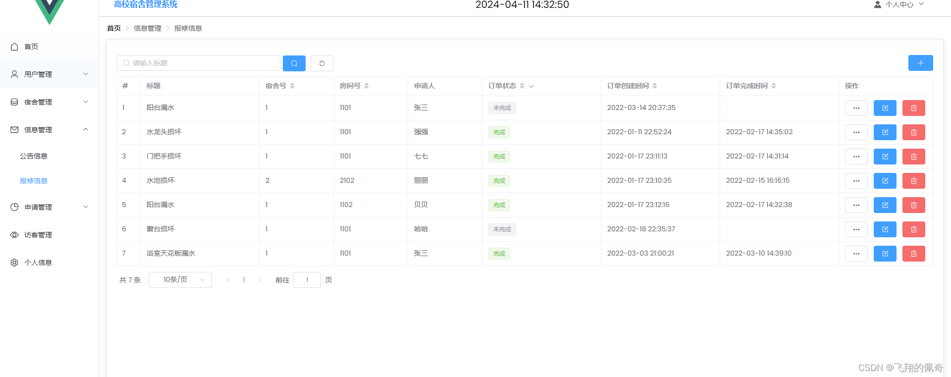Image resolution: width=951 pixels, height=377 pixels.
Task: Open more options for 水龙头损坏
Action: pyautogui.click(x=856, y=132)
